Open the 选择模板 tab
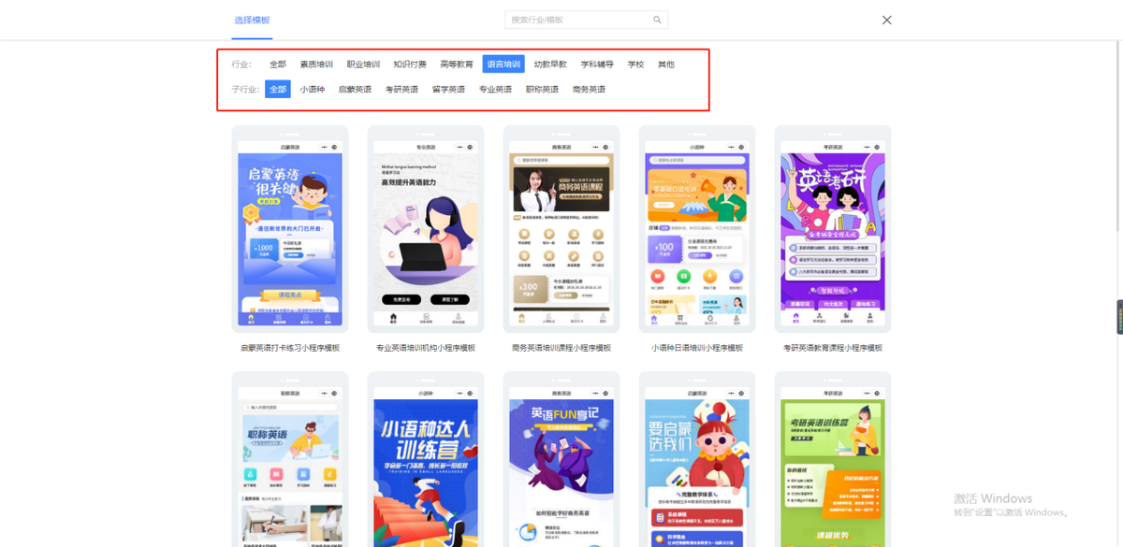Screen dimensions: 1123x547 click(252, 20)
